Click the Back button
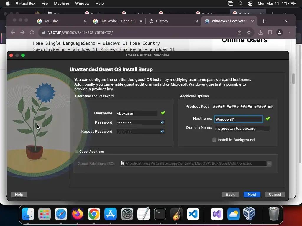 click(230, 195)
